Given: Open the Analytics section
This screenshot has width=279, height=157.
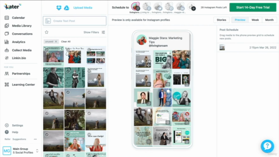Looking at the screenshot, I should click(x=18, y=42).
